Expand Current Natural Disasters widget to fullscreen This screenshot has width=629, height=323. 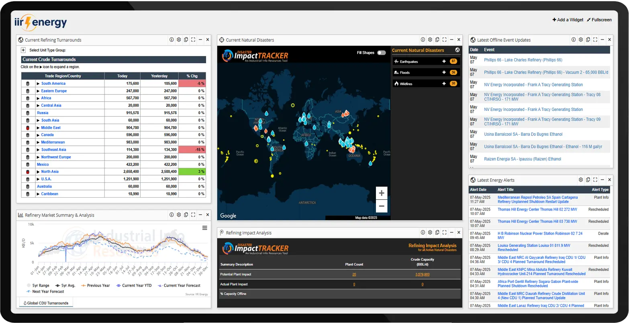pos(444,39)
